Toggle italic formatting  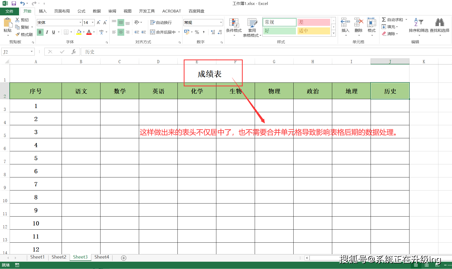tap(47, 32)
